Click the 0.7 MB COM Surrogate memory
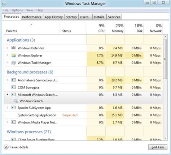 click(x=118, y=87)
